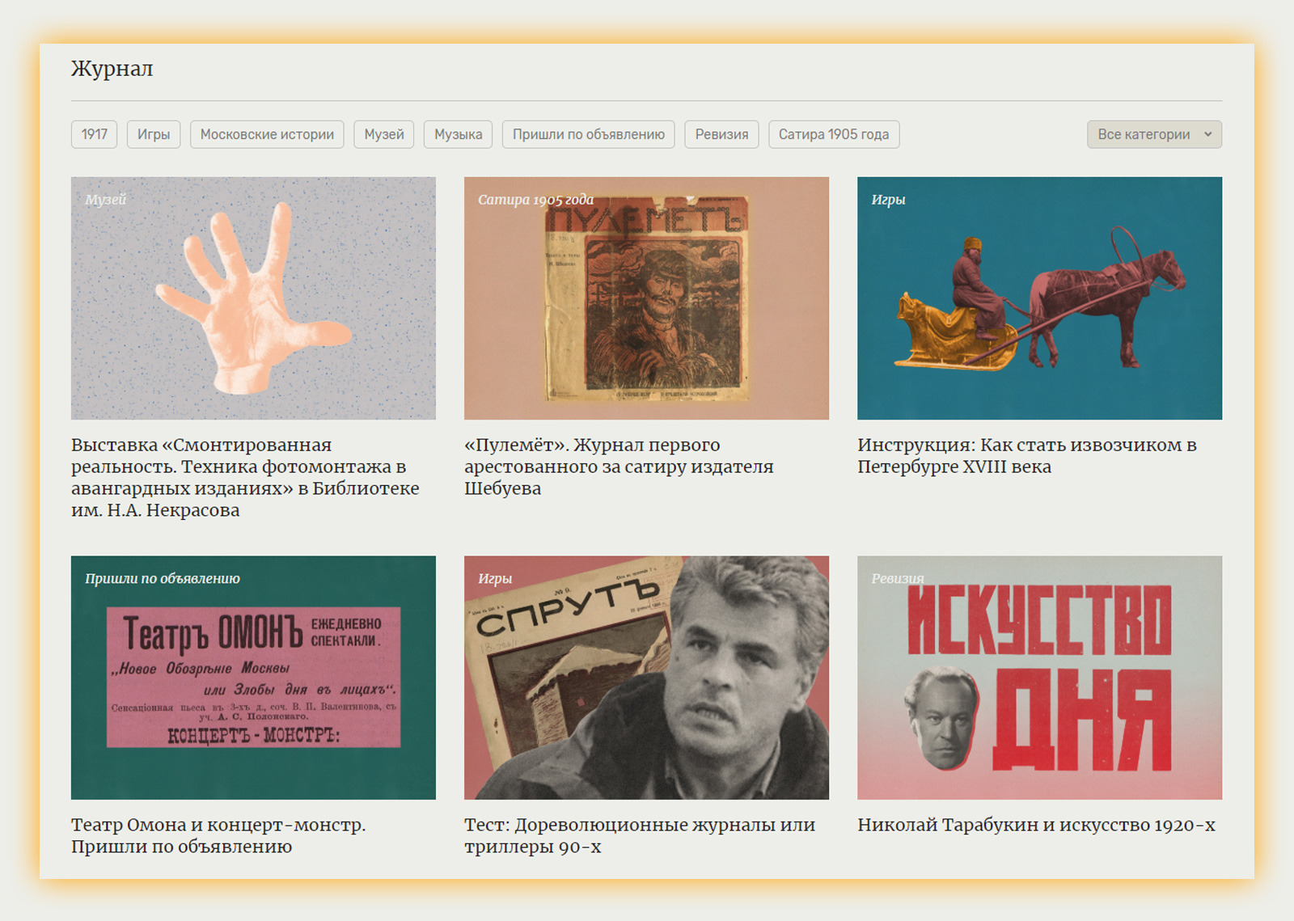Choose the 'Московские истории' tag

pyautogui.click(x=267, y=134)
